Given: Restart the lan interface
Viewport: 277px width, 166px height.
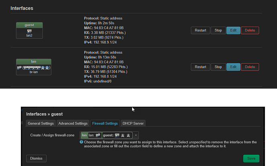Looking at the screenshot, I should (x=200, y=67).
